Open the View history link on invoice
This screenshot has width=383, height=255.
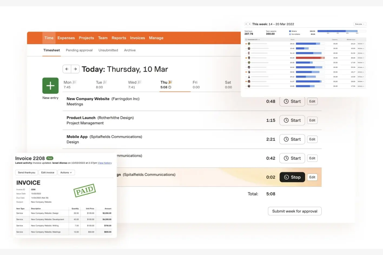(x=105, y=163)
